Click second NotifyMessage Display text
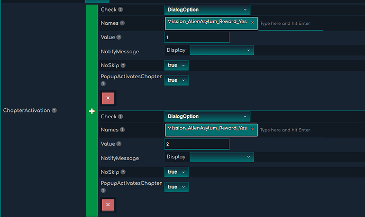 point(176,157)
